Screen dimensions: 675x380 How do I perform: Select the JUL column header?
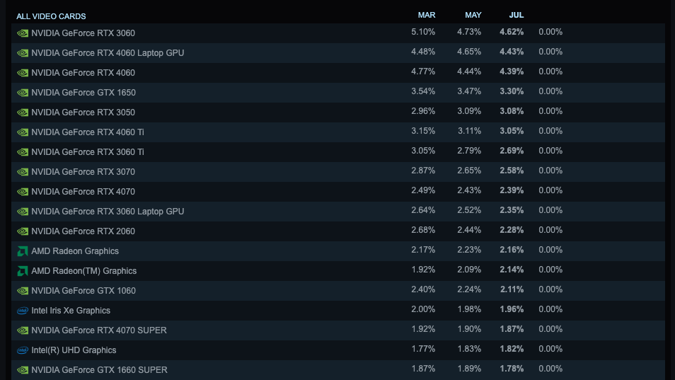coord(517,15)
